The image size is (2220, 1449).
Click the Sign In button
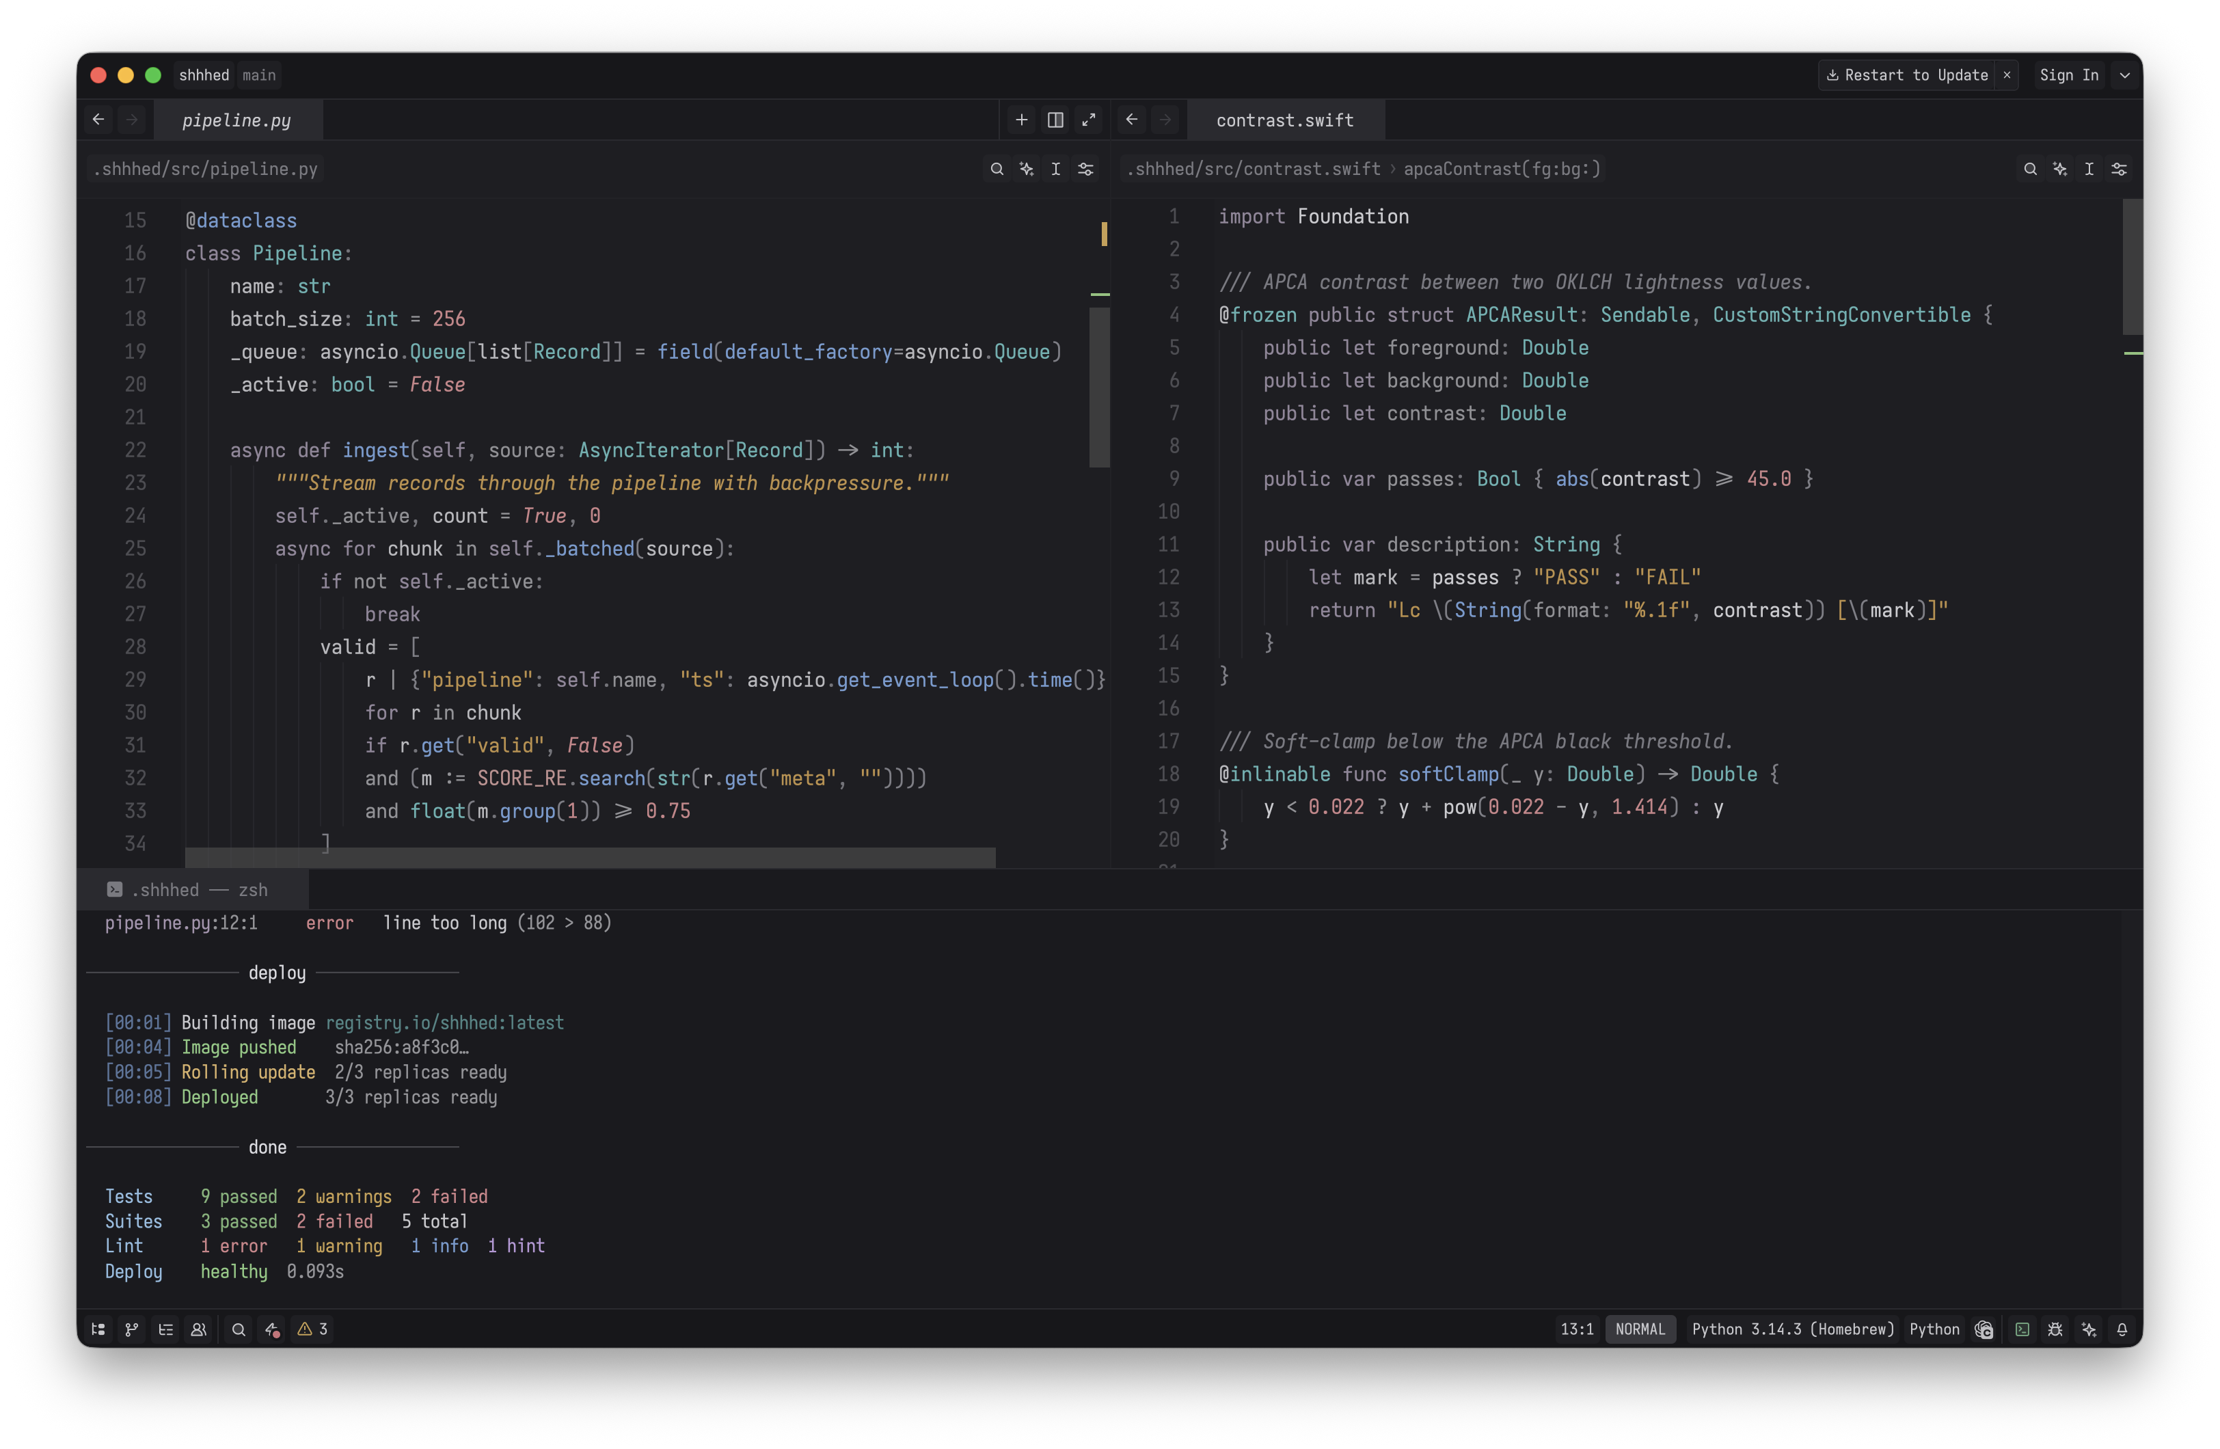pos(2069,75)
